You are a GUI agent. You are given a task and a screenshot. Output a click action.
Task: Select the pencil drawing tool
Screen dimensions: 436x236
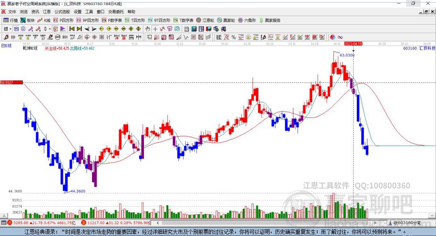[x=6, y=37]
